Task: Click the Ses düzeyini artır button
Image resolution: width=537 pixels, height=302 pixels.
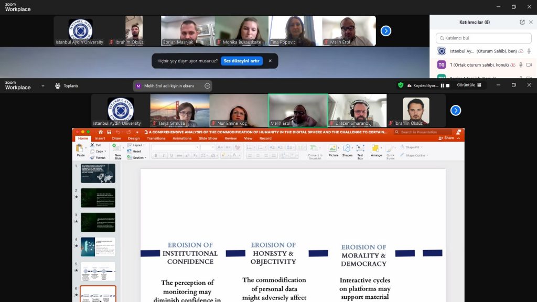Action: click(x=241, y=61)
